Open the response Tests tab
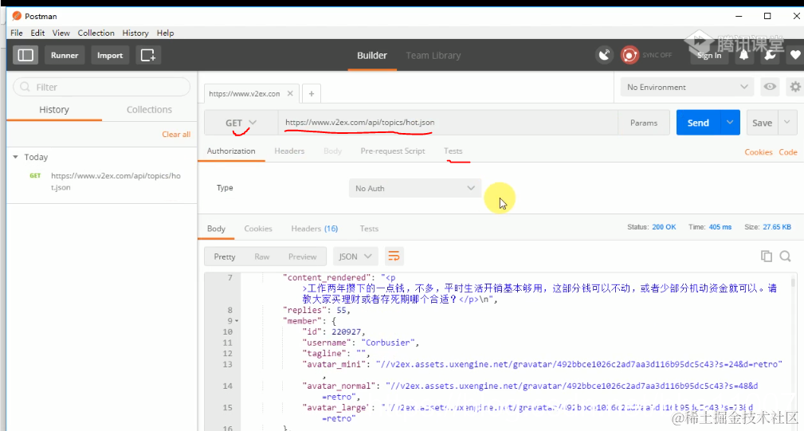Viewport: 804px width, 431px height. coord(369,229)
